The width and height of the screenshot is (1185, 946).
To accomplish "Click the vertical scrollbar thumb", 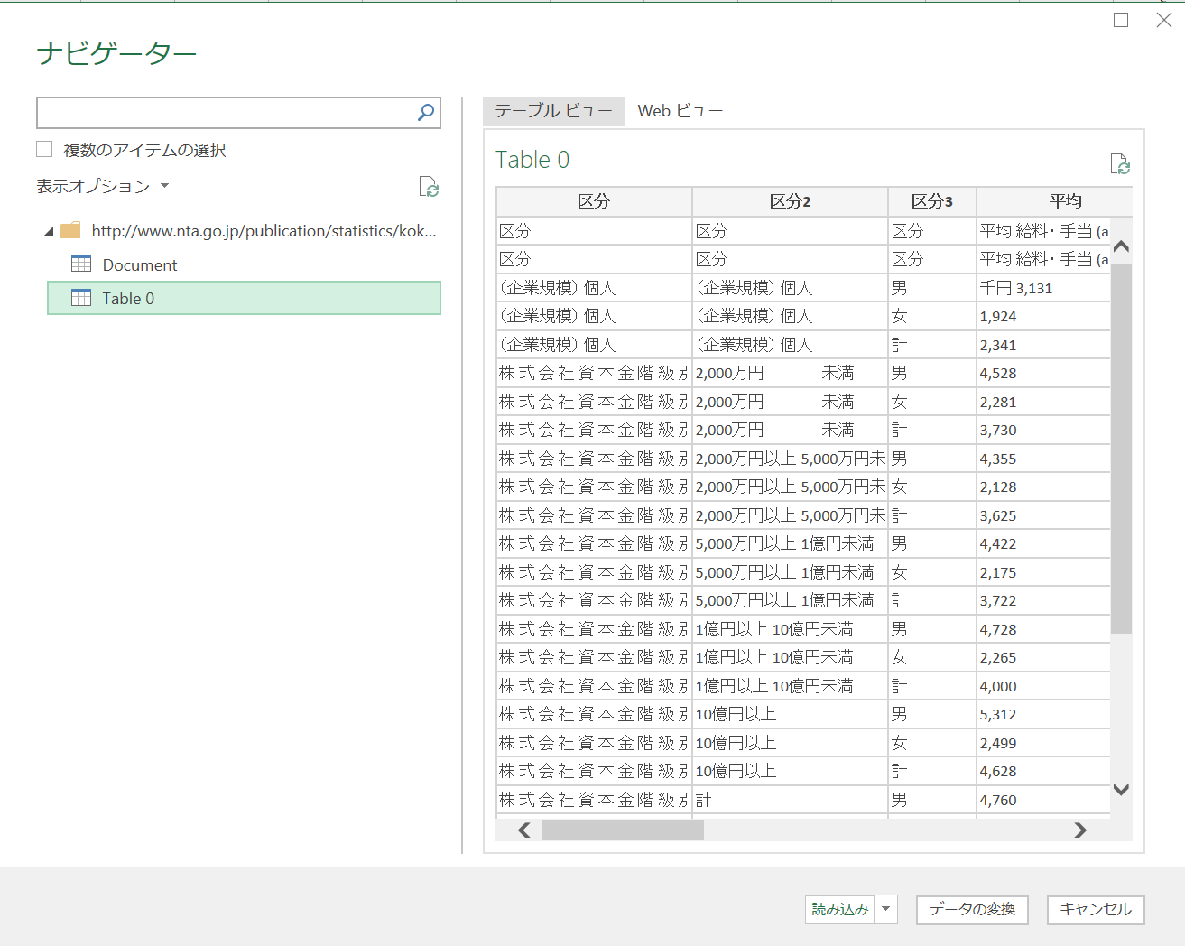I will [1121, 449].
